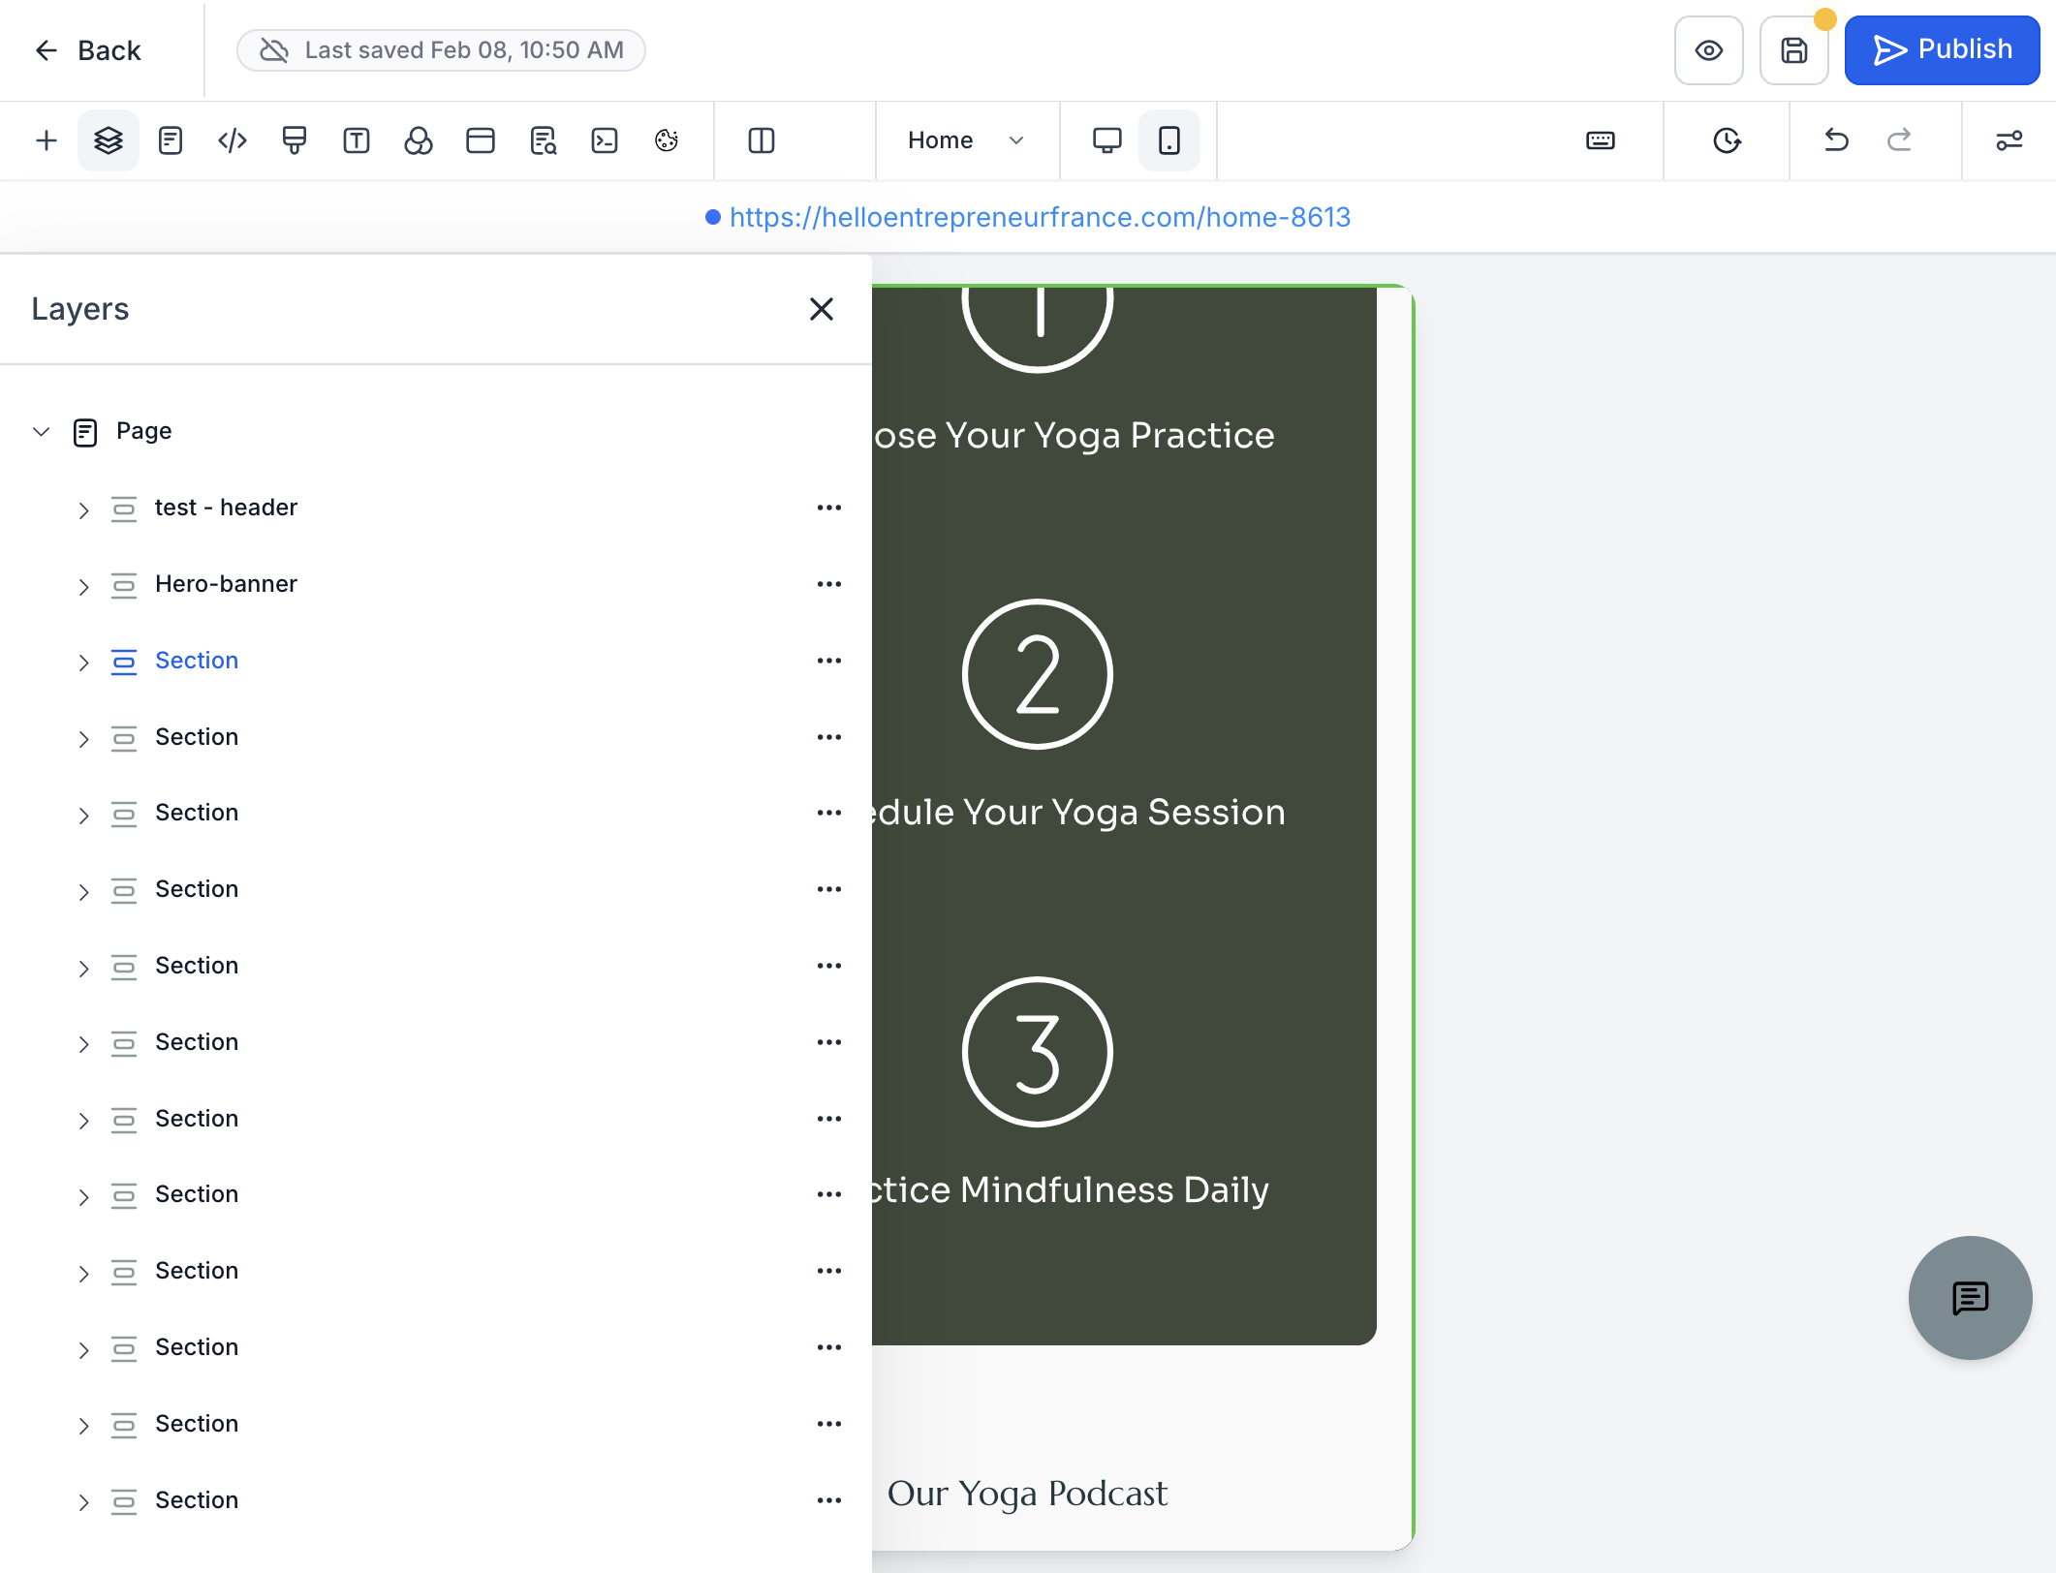Image resolution: width=2056 pixels, height=1573 pixels.
Task: Open more options for blue Section
Action: (x=829, y=661)
